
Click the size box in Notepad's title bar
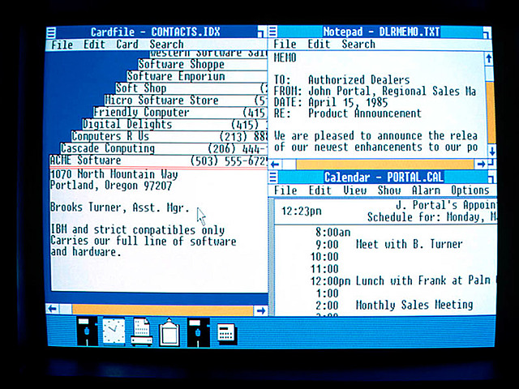(487, 32)
